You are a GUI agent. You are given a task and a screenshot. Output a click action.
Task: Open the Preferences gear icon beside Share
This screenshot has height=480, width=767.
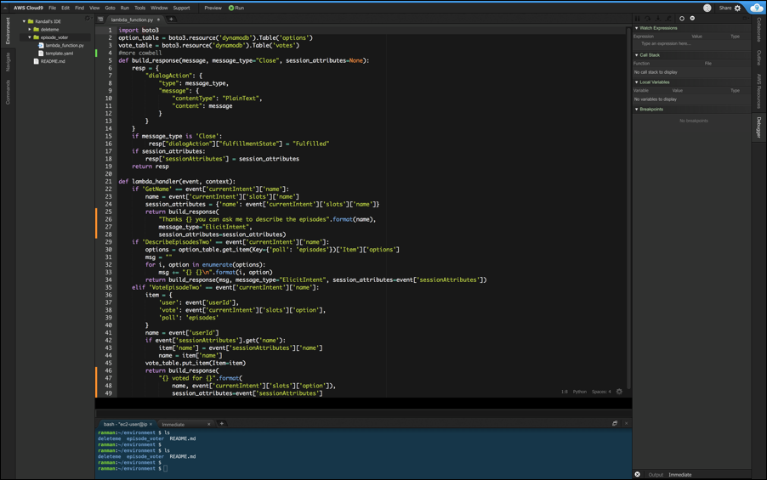pos(738,8)
